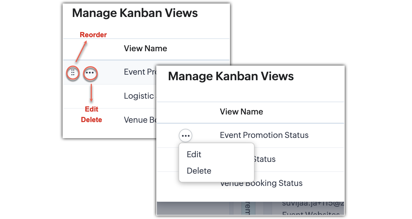
Task: Click the three-dot icon next to Event Promotion Status
Action: 186,136
